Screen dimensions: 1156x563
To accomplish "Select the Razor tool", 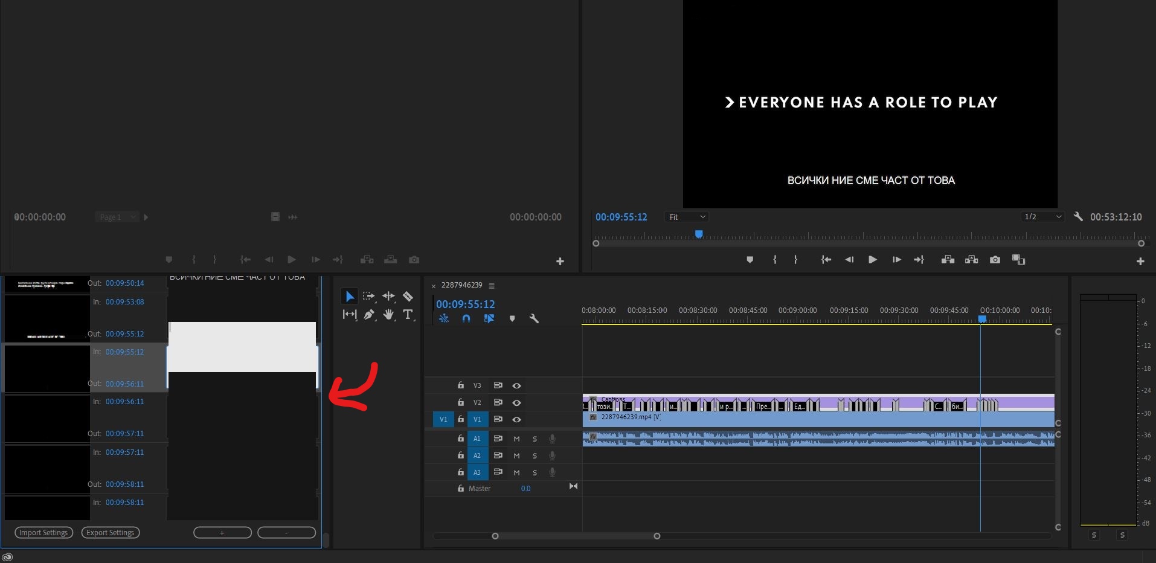I will coord(407,296).
